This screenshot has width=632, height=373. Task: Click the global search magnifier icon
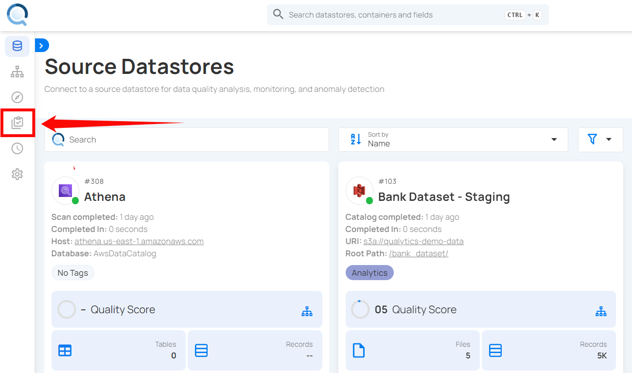(x=278, y=14)
